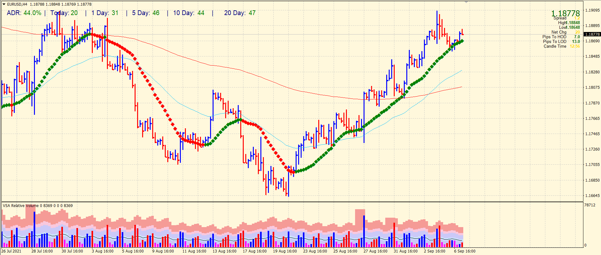
Task: Click the 13 Aug 16:00 time label
Action: [225, 251]
